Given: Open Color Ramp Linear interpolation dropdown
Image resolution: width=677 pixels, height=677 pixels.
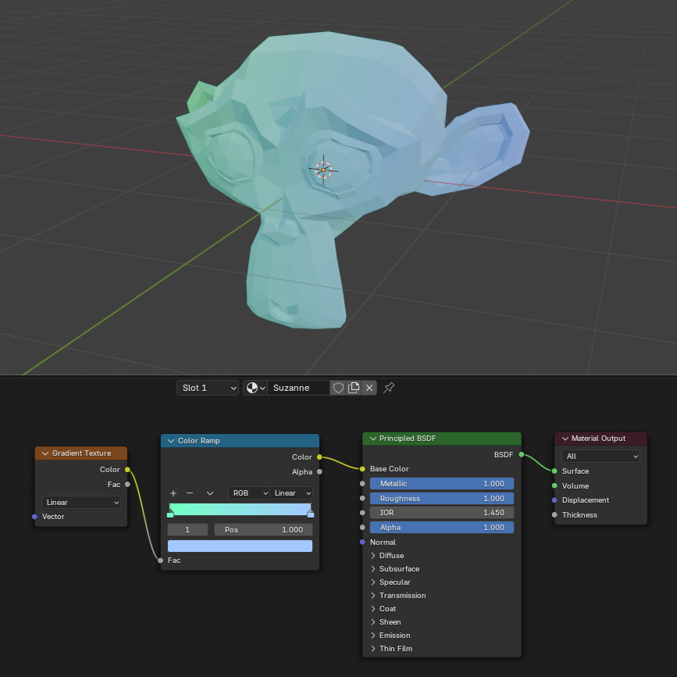Looking at the screenshot, I should [291, 493].
